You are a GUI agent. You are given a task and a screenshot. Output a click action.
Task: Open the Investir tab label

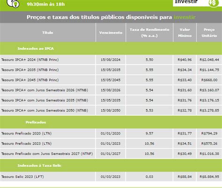coord(186,2)
